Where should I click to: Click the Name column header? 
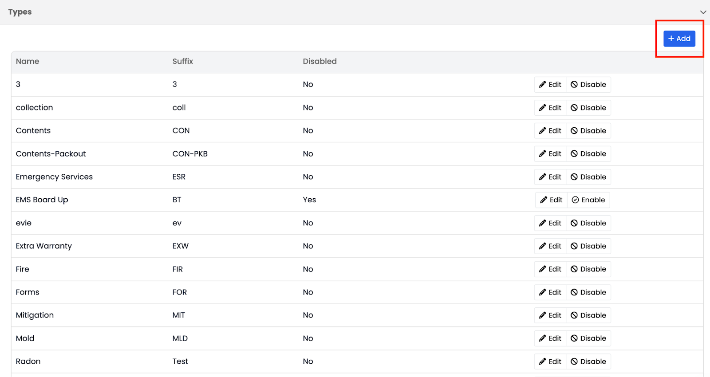click(x=28, y=62)
